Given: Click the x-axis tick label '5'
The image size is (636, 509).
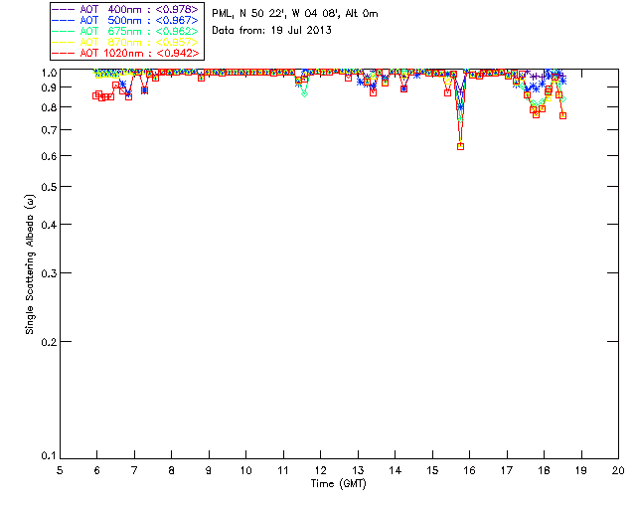Looking at the screenshot, I should (x=60, y=470).
